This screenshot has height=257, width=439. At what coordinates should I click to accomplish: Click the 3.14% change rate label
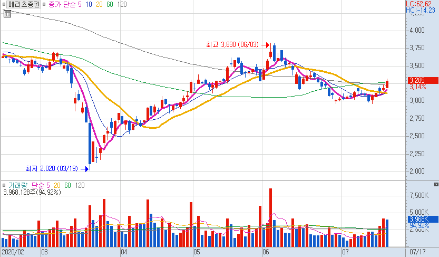tap(418, 87)
